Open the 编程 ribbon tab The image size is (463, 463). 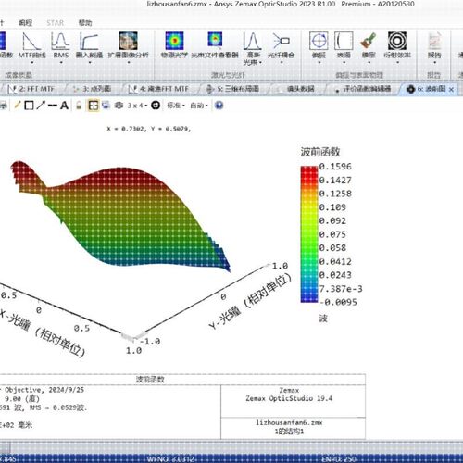tap(25, 22)
